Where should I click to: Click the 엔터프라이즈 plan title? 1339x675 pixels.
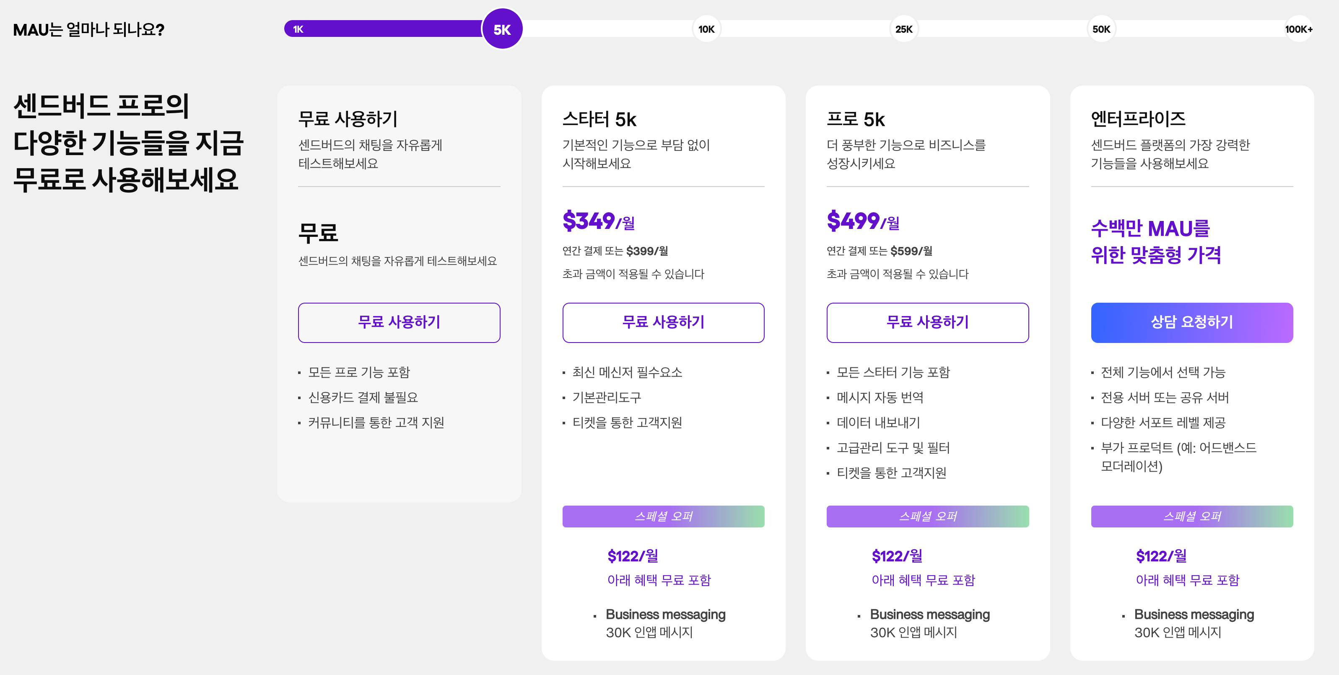click(1138, 119)
